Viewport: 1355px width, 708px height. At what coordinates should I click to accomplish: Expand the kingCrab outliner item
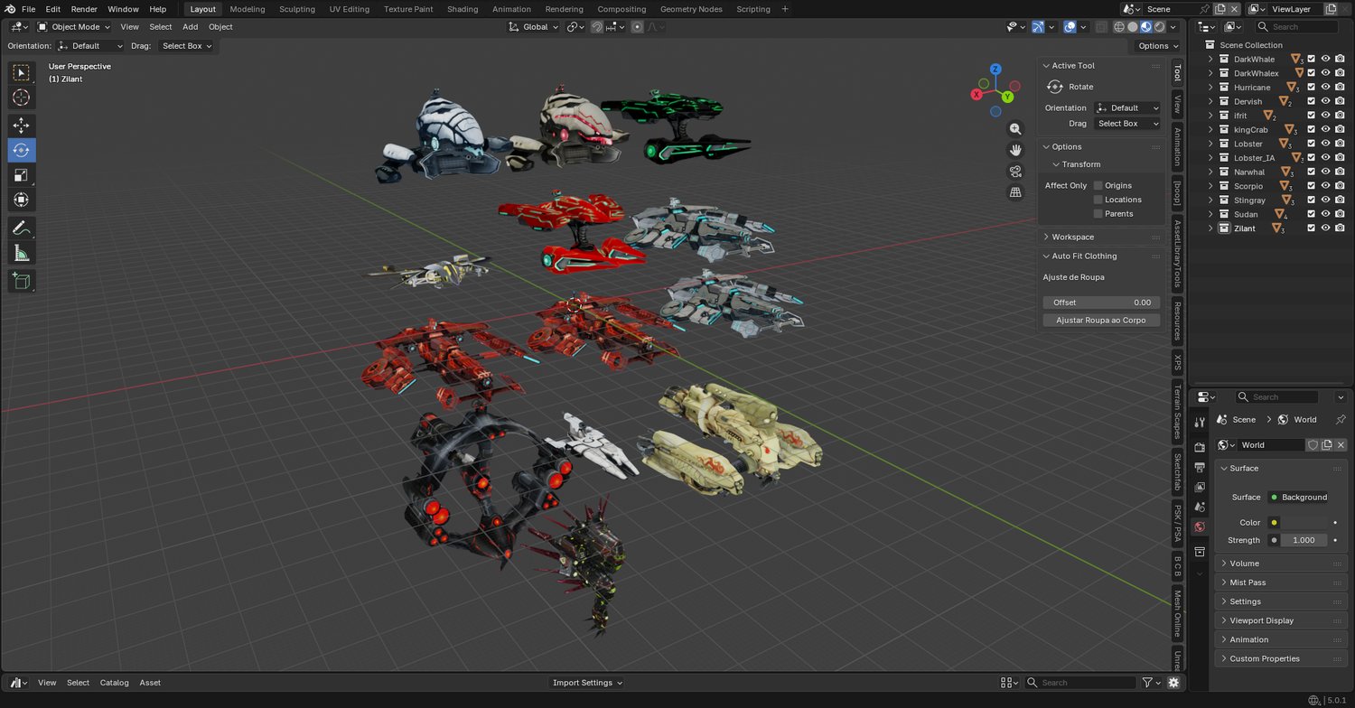click(x=1211, y=130)
